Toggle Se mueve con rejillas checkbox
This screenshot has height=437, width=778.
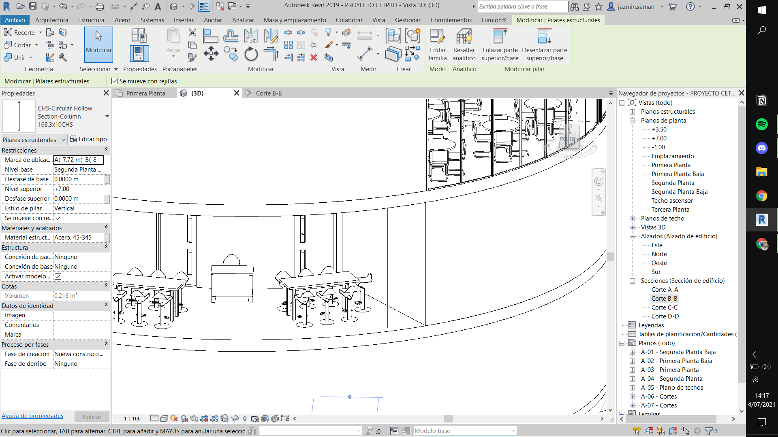point(115,81)
